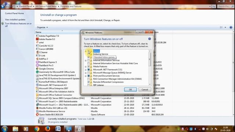This screenshot has height=132, width=235.
Task: Click features list scroll up arrow
Action: (149, 51)
